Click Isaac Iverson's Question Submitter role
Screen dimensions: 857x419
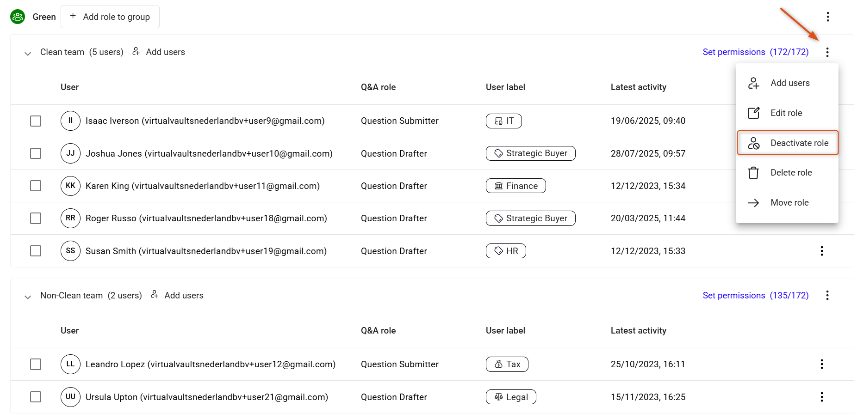pos(400,121)
